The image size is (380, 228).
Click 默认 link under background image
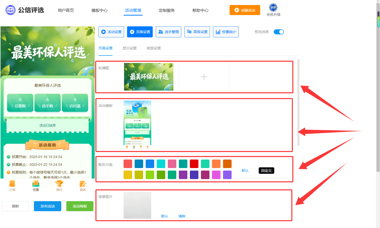[165, 216]
